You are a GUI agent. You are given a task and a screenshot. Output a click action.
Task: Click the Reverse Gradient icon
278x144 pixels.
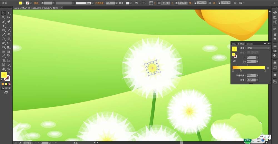[234, 61]
